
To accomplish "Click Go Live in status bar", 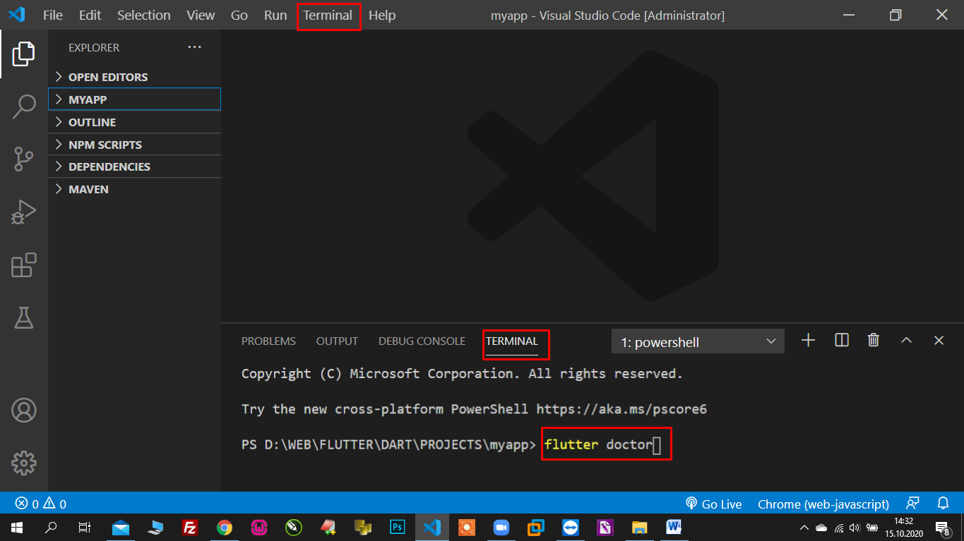I will (714, 504).
